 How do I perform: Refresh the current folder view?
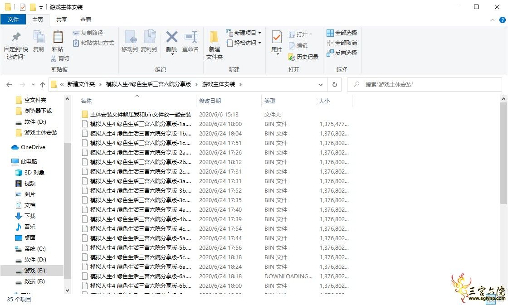tap(335, 84)
